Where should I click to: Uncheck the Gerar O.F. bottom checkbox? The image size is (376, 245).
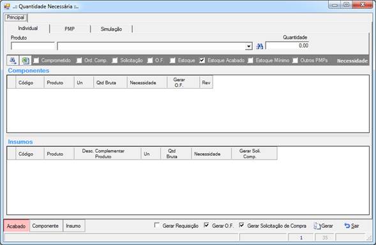tap(206, 225)
